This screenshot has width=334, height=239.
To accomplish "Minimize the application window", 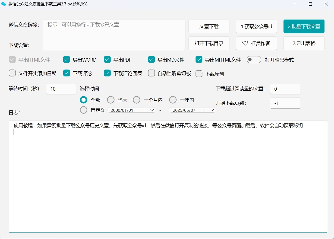I will point(294,4).
